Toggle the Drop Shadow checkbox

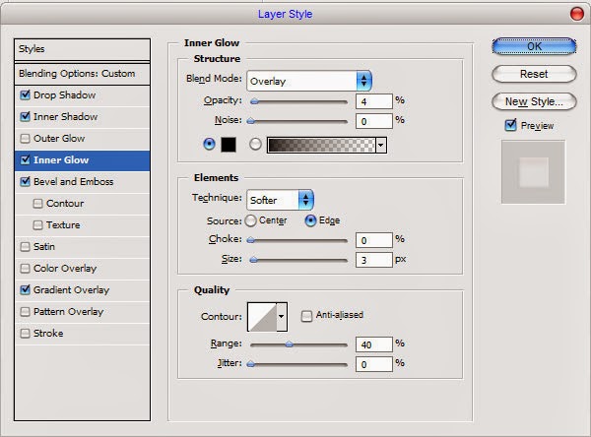26,94
